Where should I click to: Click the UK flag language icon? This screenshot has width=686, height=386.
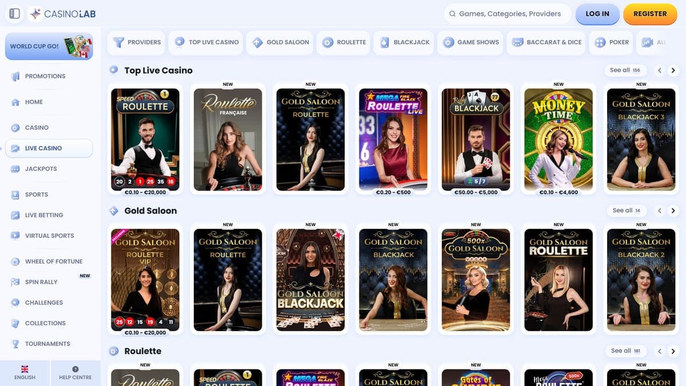pos(25,369)
